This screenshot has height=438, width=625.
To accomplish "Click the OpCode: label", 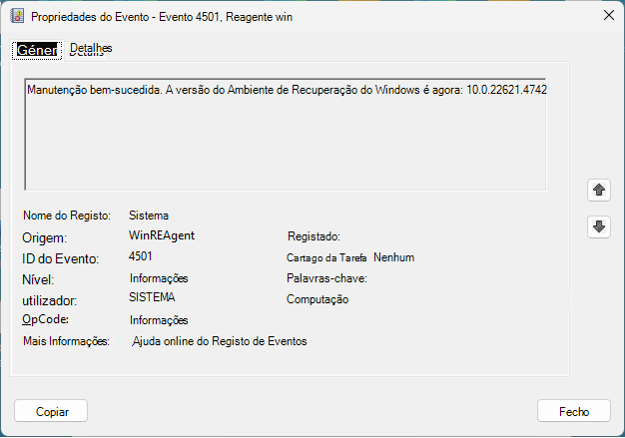I will [x=45, y=319].
